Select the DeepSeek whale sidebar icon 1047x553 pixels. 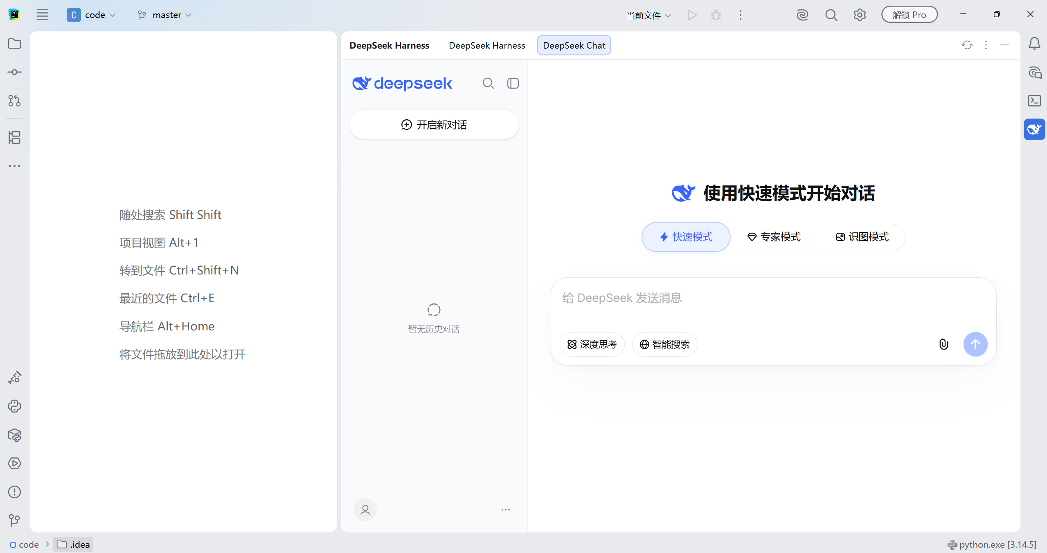click(x=1034, y=129)
